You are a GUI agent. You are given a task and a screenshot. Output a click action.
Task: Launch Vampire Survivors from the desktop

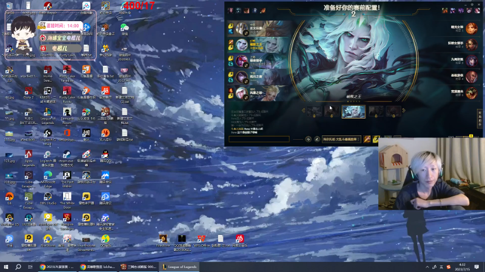tap(67, 221)
